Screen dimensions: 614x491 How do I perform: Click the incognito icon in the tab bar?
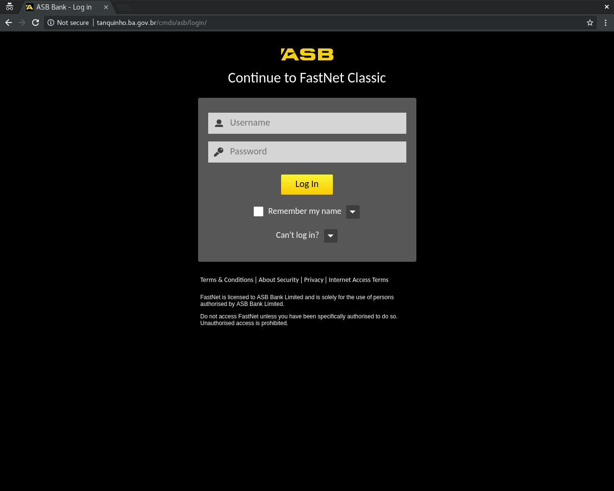click(x=10, y=7)
